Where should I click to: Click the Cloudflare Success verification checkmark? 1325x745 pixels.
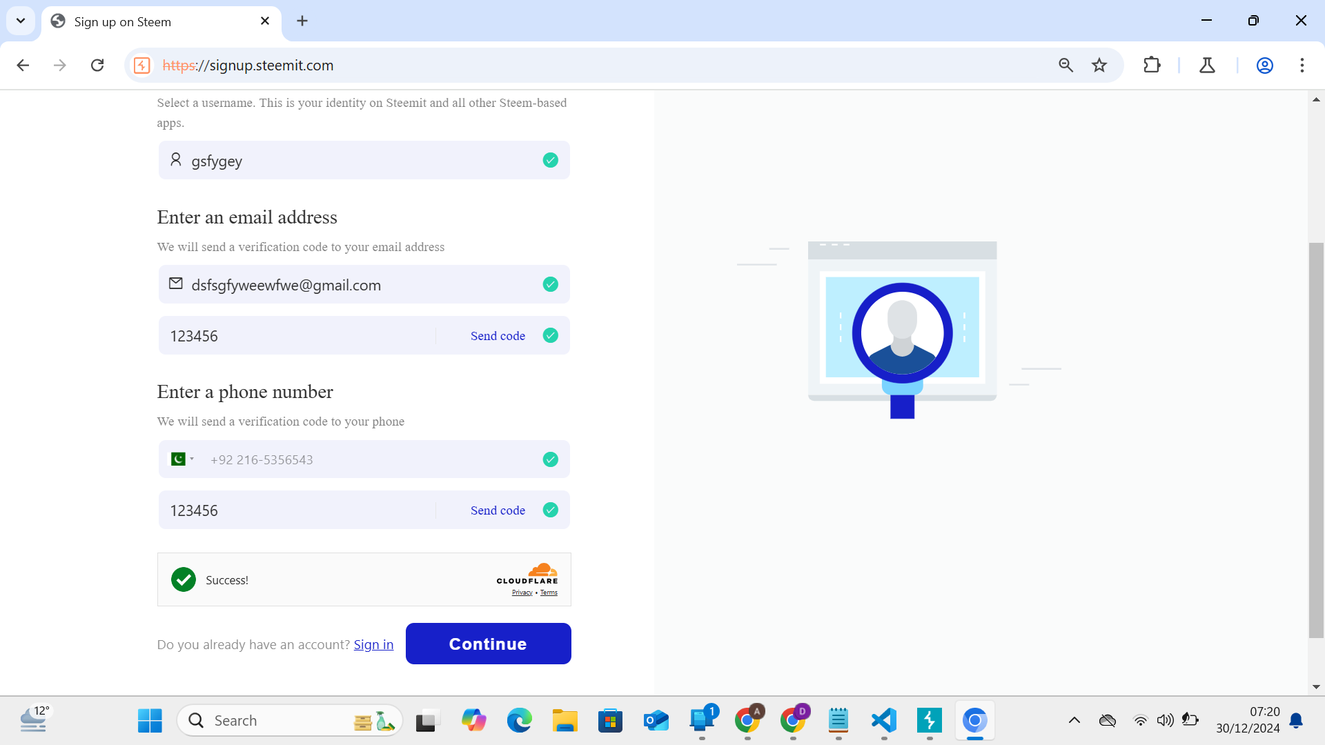183,579
